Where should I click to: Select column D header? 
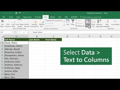pyautogui.click(x=67, y=36)
